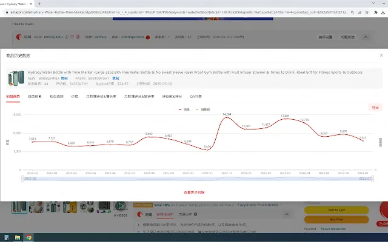Click the address bar lock icon
The image size is (388, 242).
coord(7,12)
